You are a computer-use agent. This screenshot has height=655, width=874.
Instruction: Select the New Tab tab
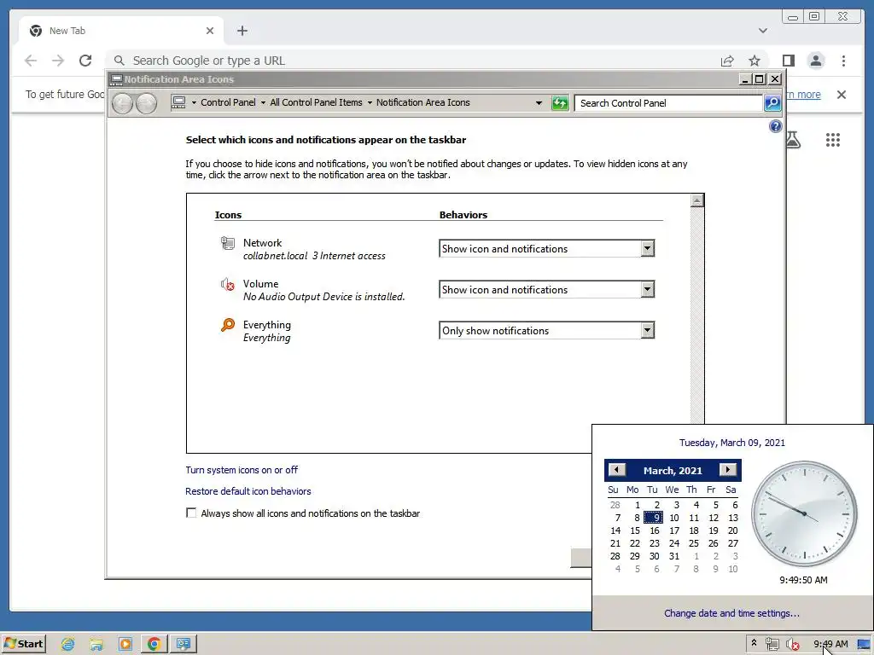pyautogui.click(x=121, y=31)
